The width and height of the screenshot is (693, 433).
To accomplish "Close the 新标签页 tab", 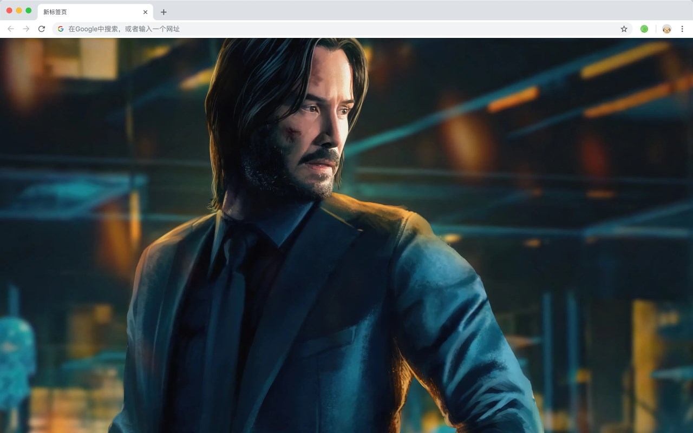I will click(x=145, y=12).
